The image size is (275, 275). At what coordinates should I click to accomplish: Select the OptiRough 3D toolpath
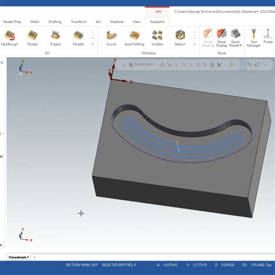point(9,38)
